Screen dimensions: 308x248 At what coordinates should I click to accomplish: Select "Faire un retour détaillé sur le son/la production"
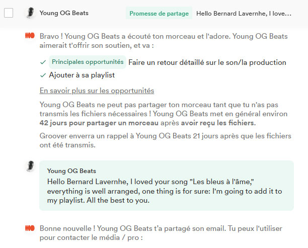207,62
